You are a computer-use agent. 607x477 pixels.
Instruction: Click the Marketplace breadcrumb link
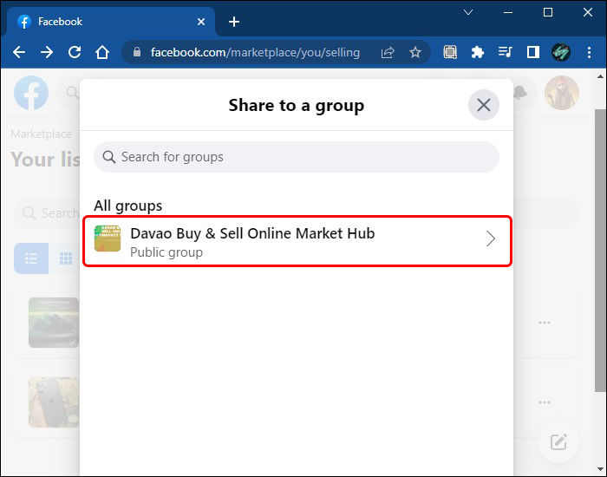(x=41, y=134)
